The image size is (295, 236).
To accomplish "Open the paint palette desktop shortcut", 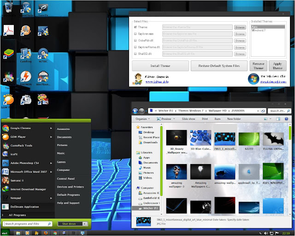I will (x=43, y=100).
